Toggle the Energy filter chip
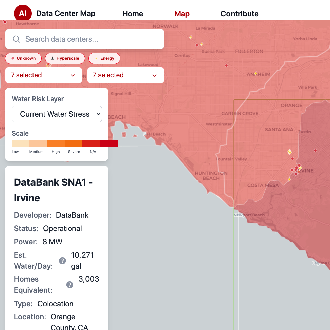The width and height of the screenshot is (330, 330). tap(105, 58)
